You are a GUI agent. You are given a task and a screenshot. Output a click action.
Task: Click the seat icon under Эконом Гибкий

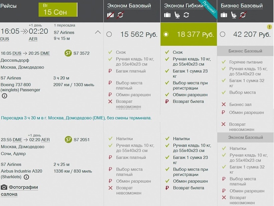[x=177, y=15]
